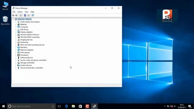The height and width of the screenshot is (109, 194).
Task: Click the taskbar clock and date
Action: pyautogui.click(x=182, y=106)
